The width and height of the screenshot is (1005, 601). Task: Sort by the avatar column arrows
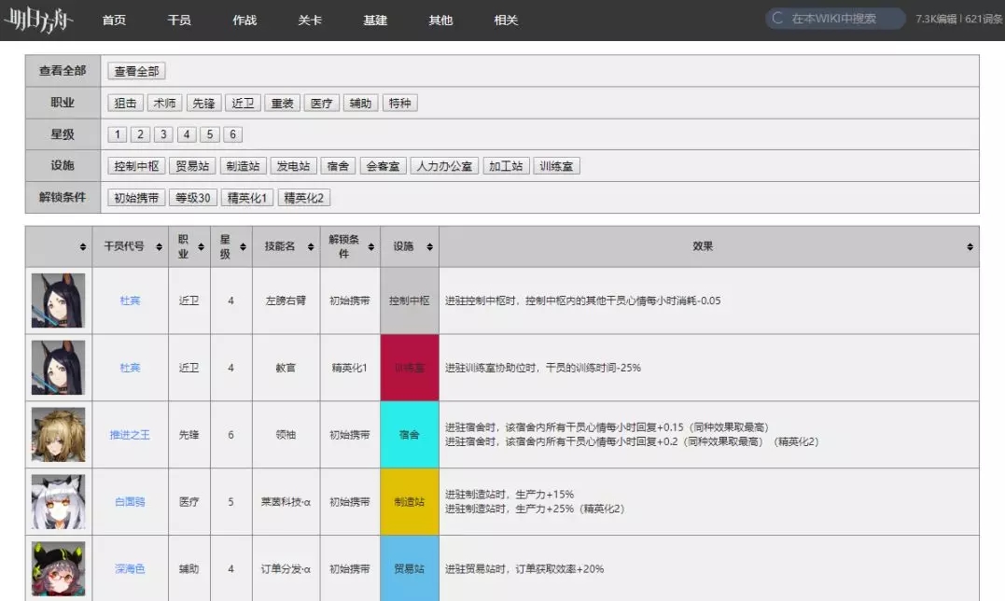(x=83, y=246)
